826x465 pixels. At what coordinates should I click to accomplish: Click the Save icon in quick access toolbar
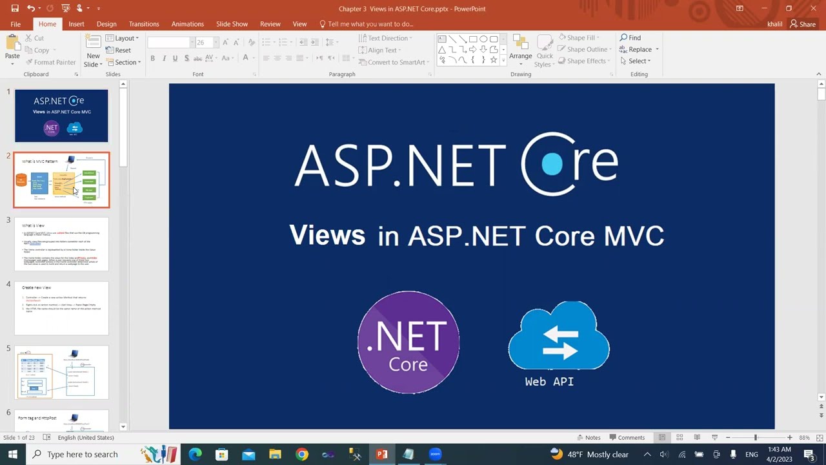point(14,8)
